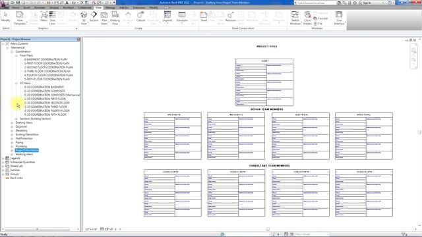Image resolution: width=422 pixels, height=237 pixels.
Task: Open the Manage ribbon tab
Action: (110, 7)
